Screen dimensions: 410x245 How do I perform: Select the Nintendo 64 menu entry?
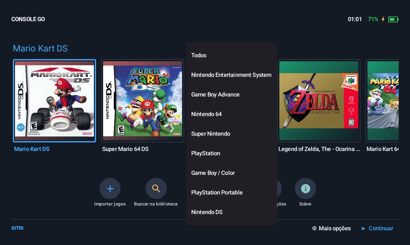coord(232,114)
